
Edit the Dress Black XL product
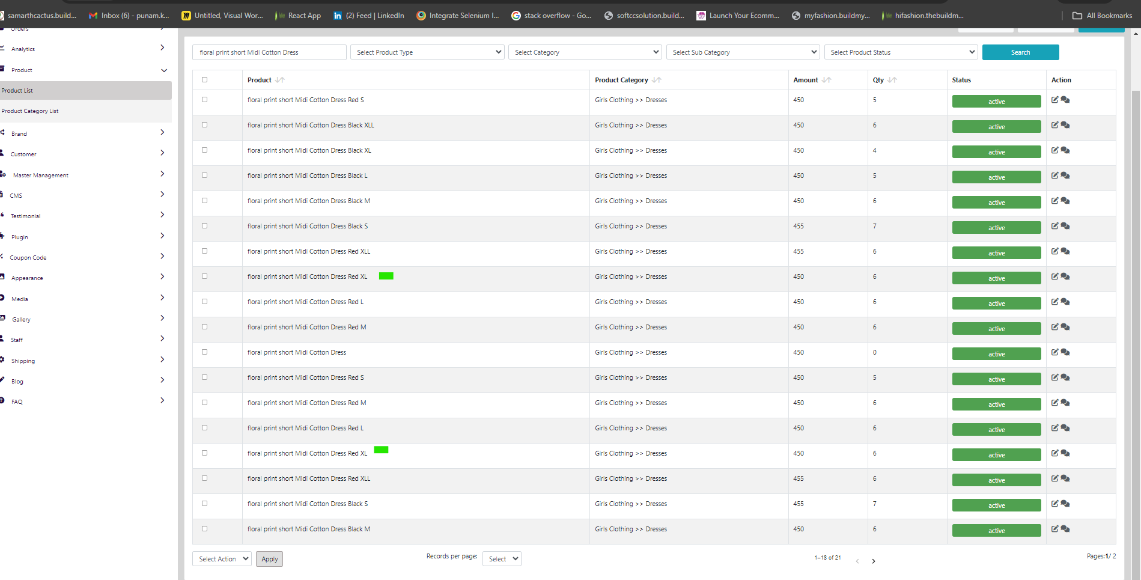[1054, 150]
